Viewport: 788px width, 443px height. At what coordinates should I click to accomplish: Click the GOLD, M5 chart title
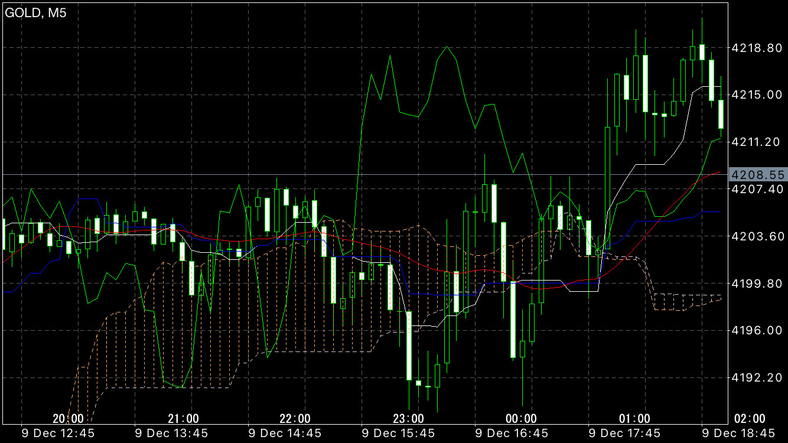tap(36, 14)
